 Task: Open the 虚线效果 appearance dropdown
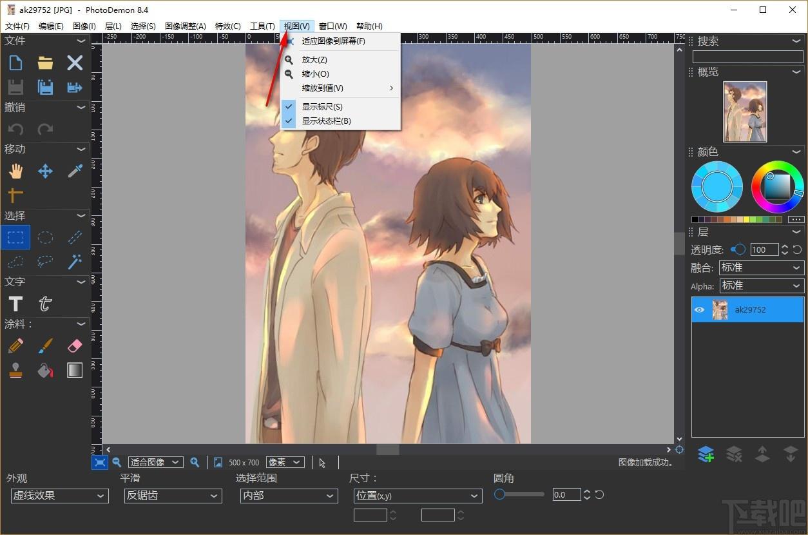click(60, 496)
